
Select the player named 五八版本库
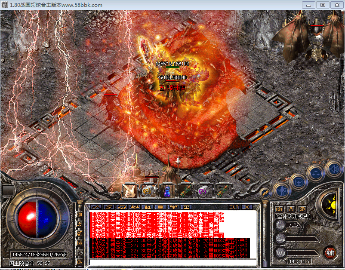click(172, 88)
